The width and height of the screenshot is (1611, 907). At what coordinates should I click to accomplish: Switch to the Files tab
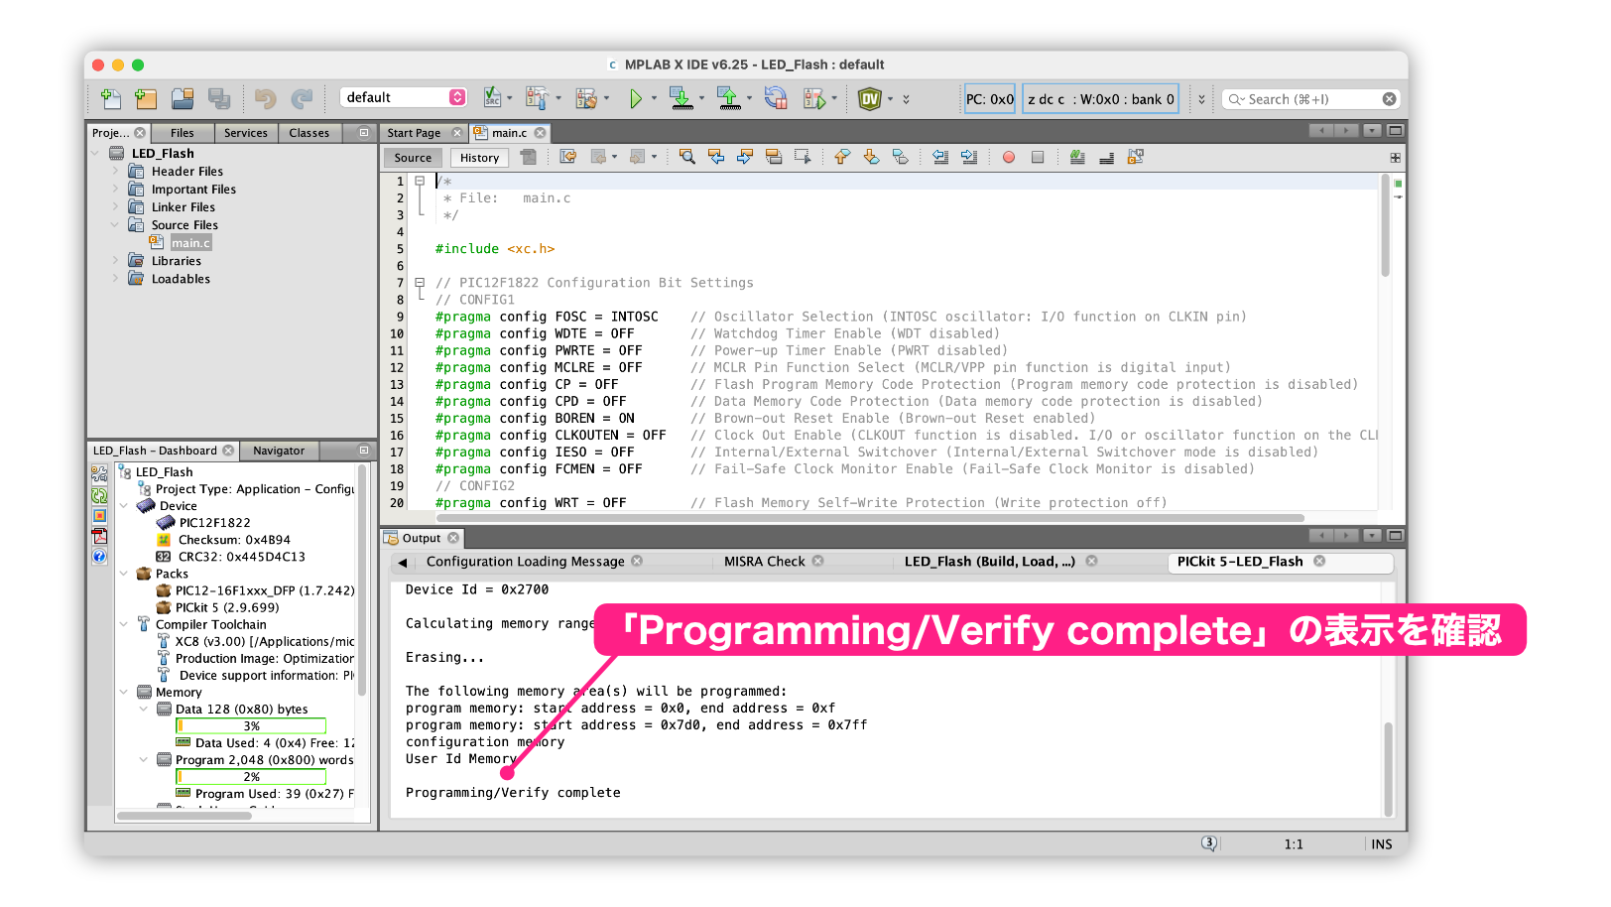tap(183, 133)
